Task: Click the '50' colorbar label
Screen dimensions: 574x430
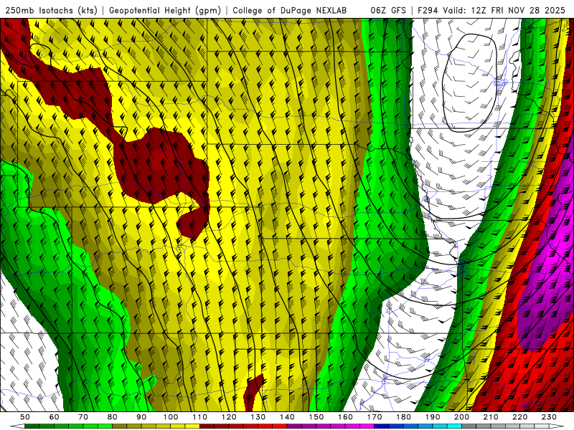Action: [x=25, y=417]
